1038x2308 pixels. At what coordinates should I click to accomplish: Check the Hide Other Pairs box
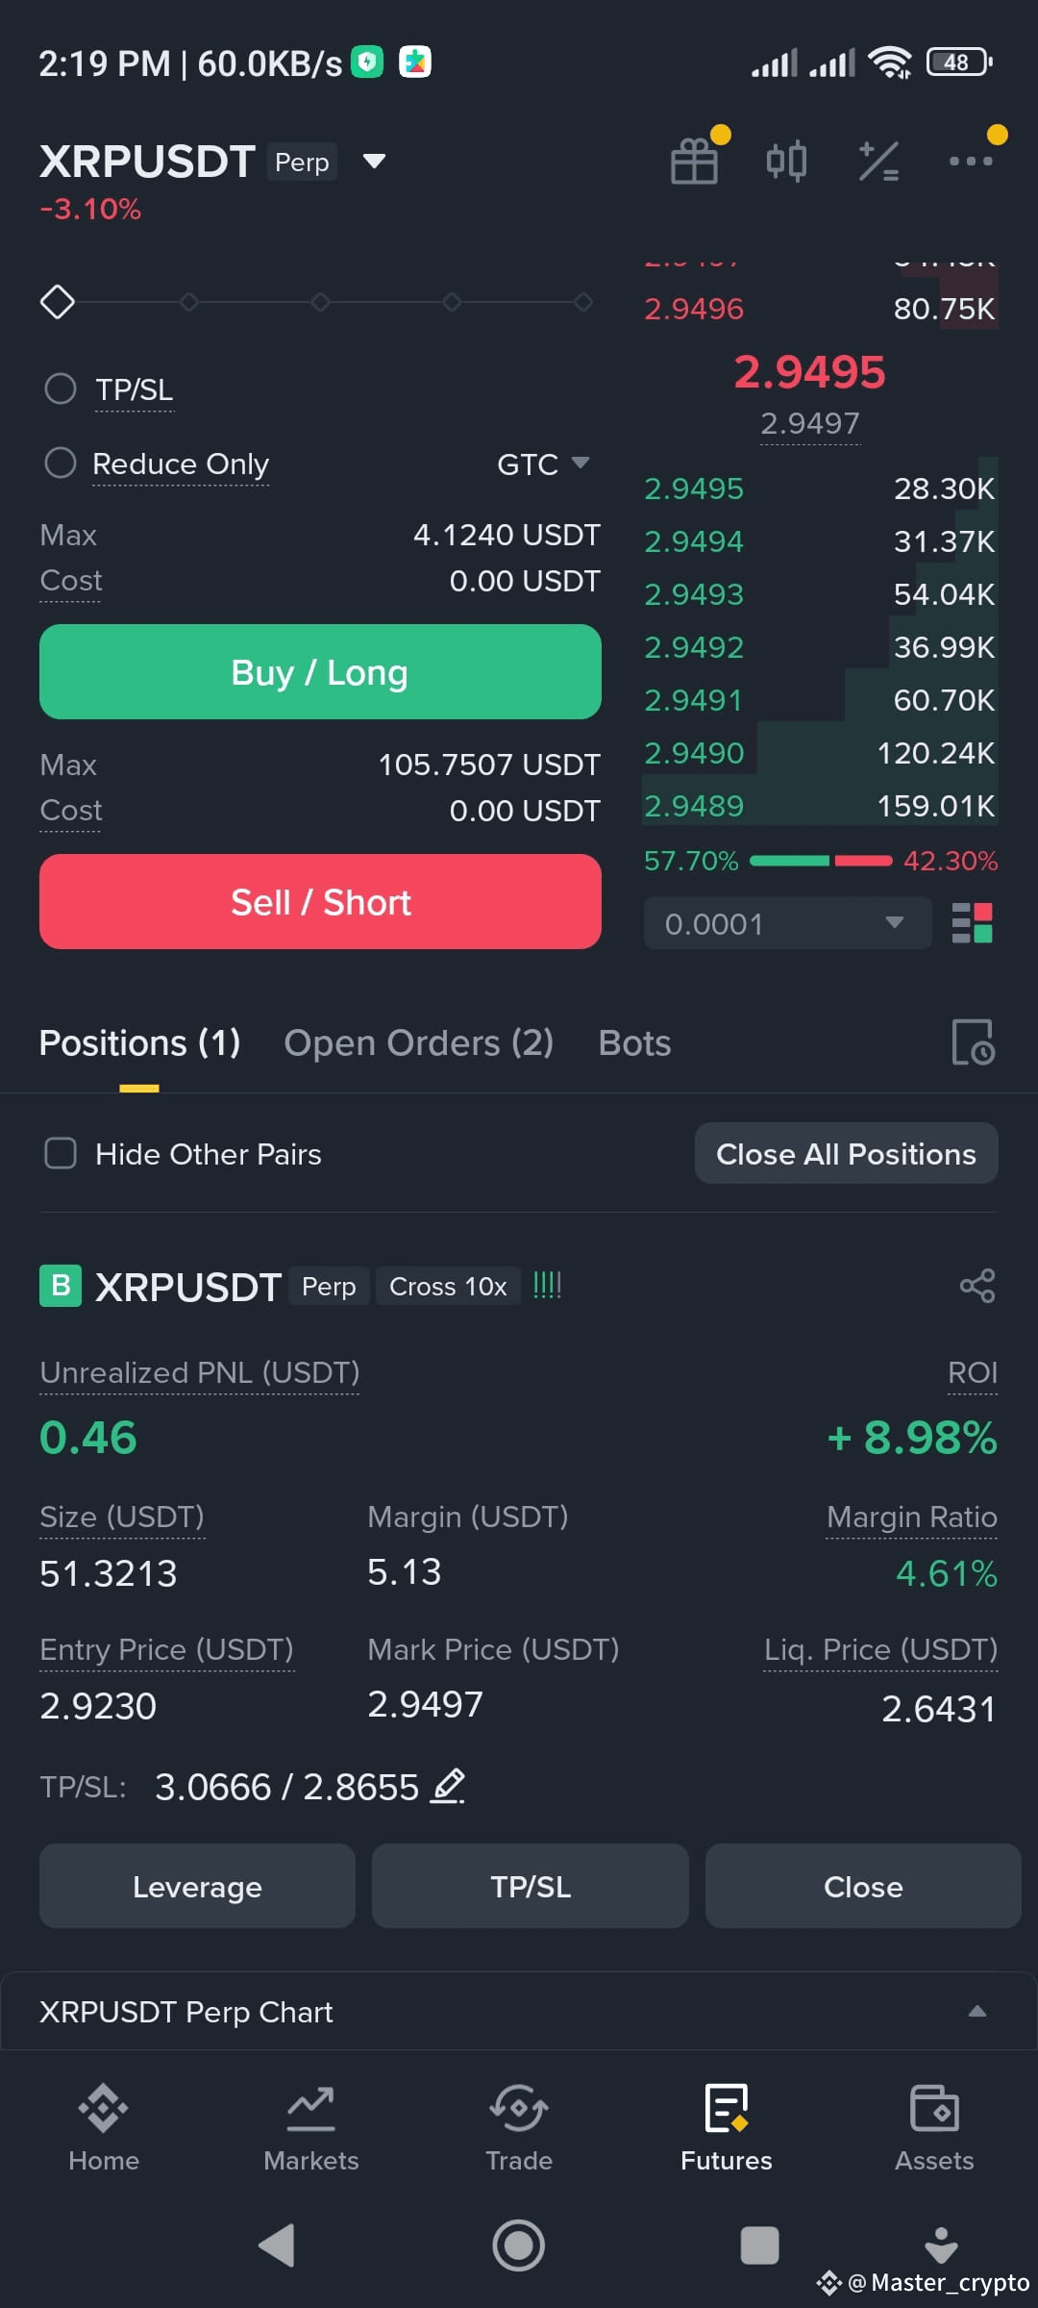coord(61,1153)
